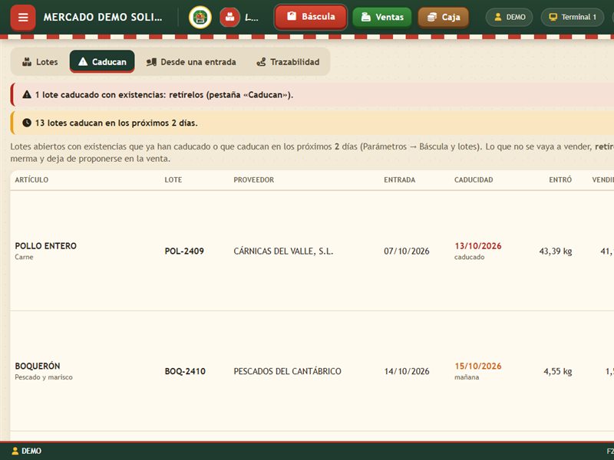Click the ENTRÓ column header
The height and width of the screenshot is (460, 614).
tap(560, 180)
